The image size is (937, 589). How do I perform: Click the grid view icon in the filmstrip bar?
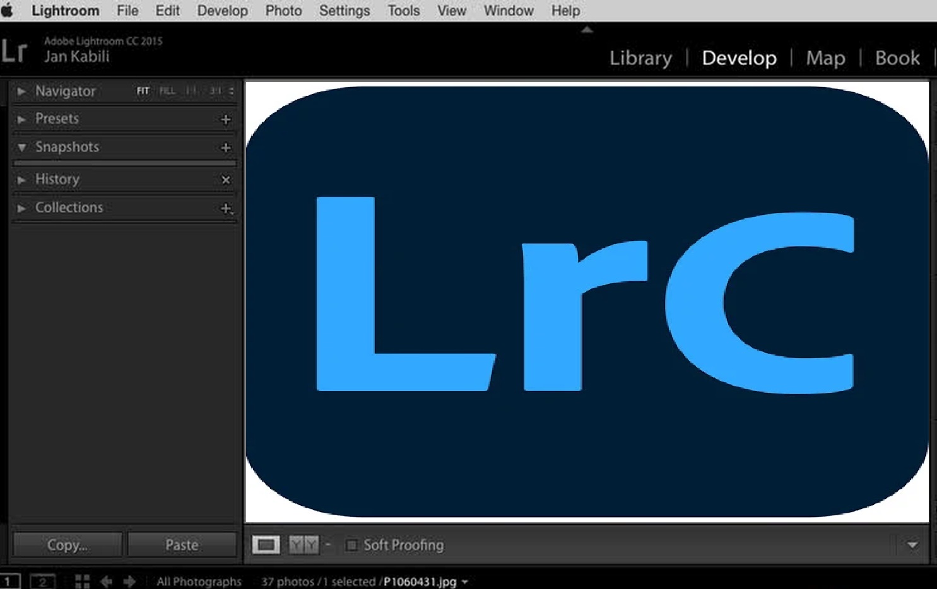click(x=82, y=581)
